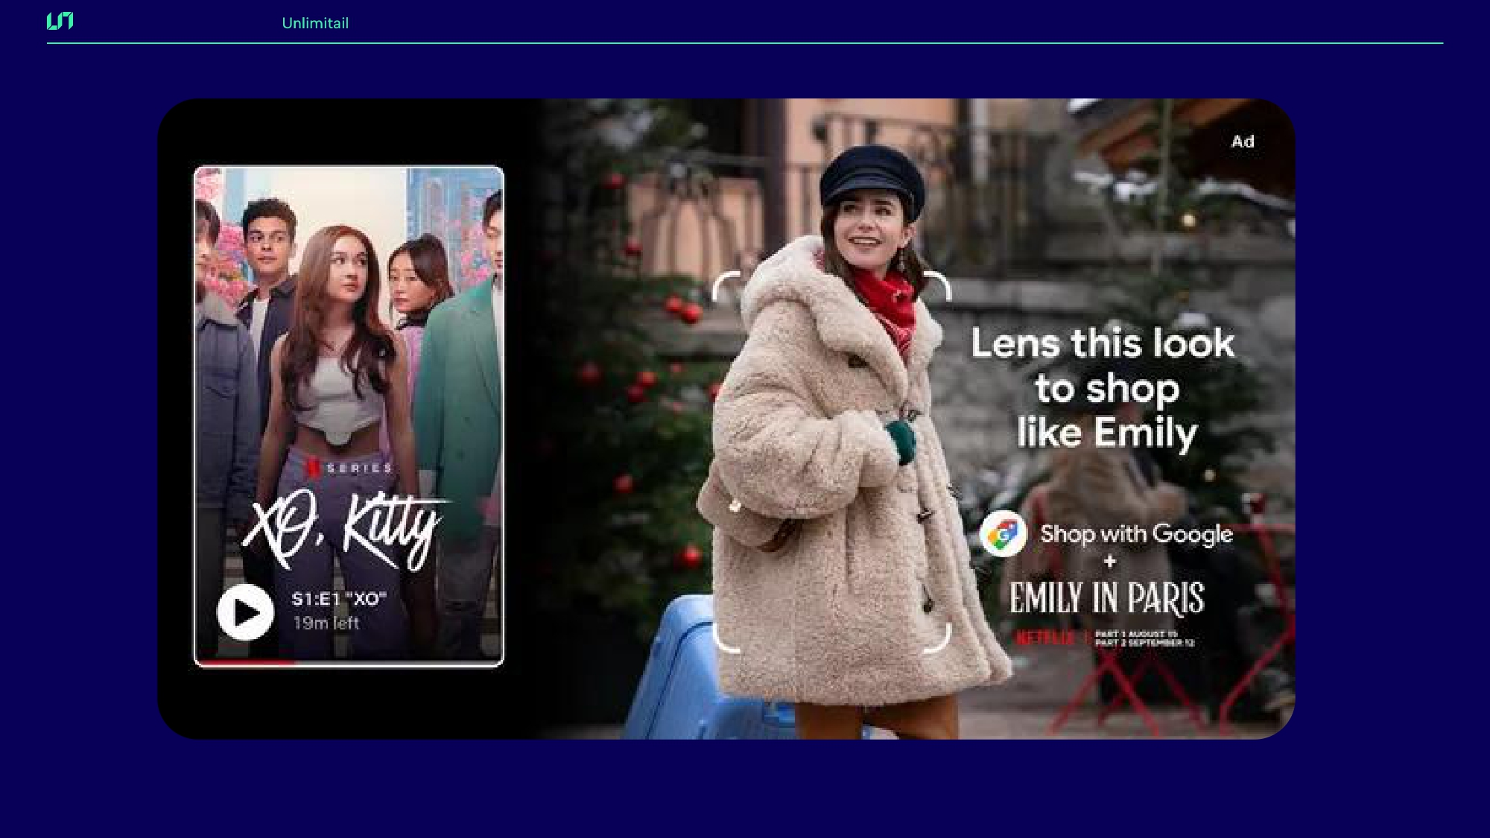Click Shop with Google text

pos(1136,533)
